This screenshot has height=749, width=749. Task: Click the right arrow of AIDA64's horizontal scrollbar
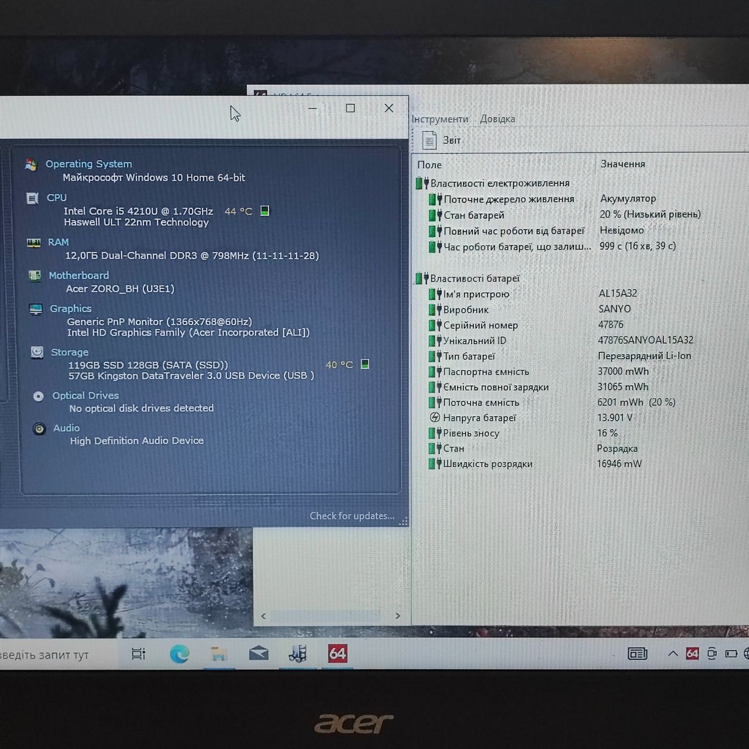point(398,616)
